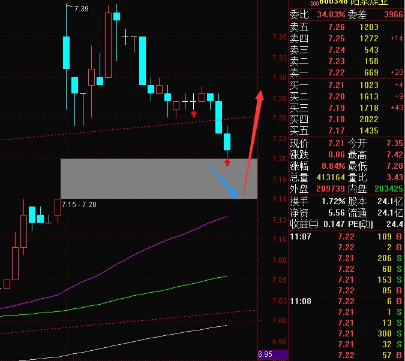The width and height of the screenshot is (405, 361).
Task: Click the 今开 open price 7.35
Action: click(x=394, y=143)
